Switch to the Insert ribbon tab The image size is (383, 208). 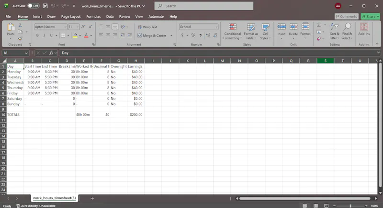(x=37, y=17)
